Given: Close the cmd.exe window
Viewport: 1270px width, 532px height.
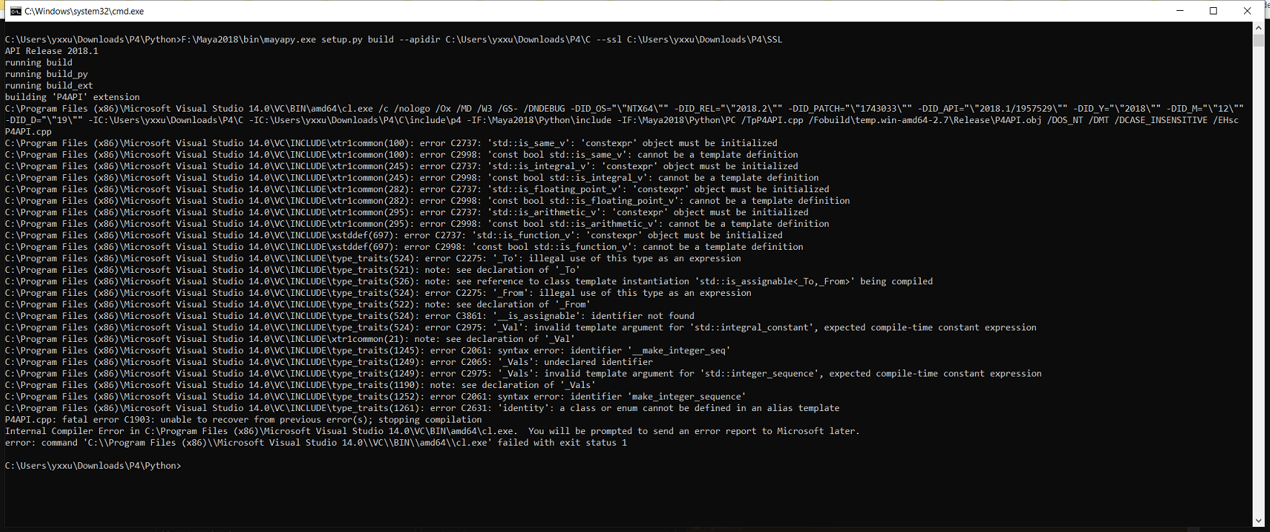Looking at the screenshot, I should [1247, 11].
